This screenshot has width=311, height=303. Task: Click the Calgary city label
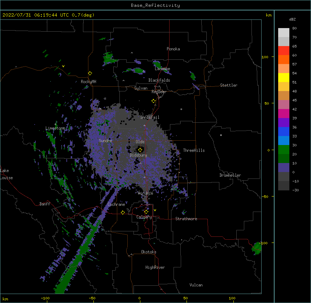click(x=144, y=217)
